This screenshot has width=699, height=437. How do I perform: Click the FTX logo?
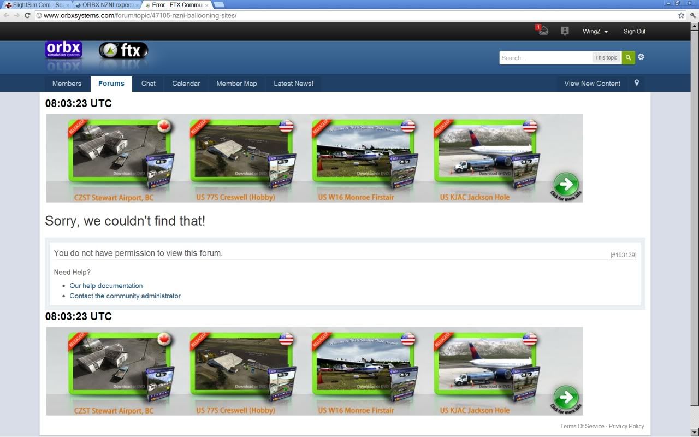point(123,51)
